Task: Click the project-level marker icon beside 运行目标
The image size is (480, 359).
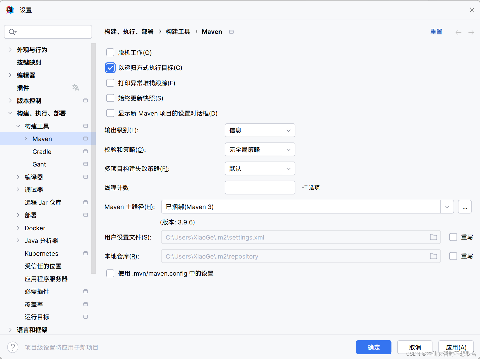Action: (86, 317)
